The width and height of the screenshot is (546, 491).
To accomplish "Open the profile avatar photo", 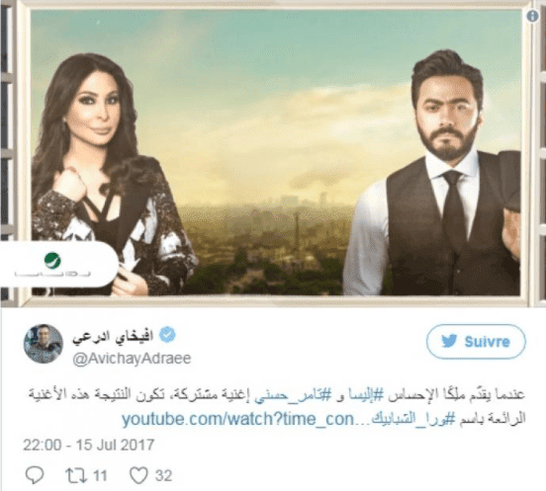I will click(44, 344).
